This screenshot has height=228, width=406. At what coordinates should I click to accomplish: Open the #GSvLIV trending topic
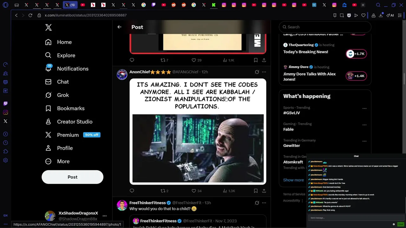click(291, 113)
